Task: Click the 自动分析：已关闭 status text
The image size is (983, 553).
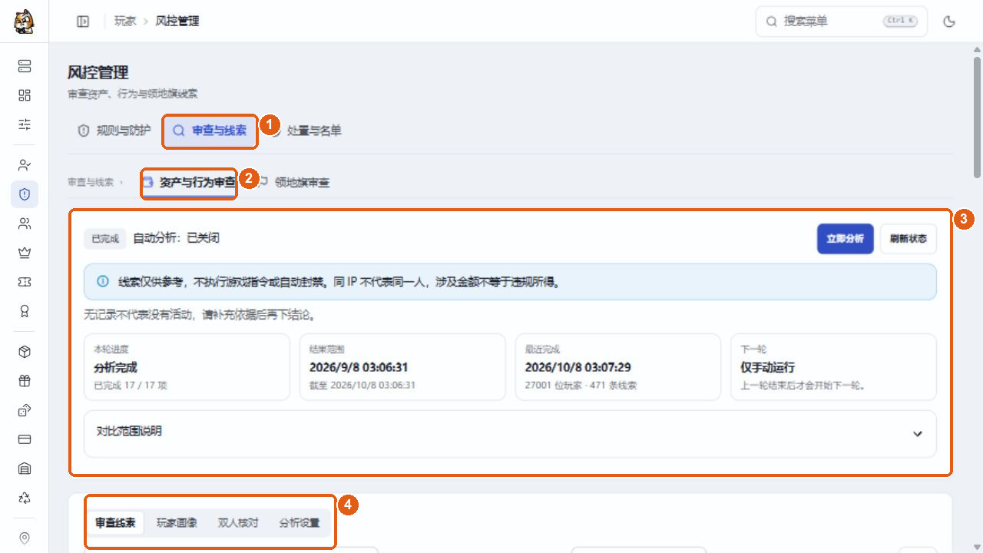Action: 177,238
